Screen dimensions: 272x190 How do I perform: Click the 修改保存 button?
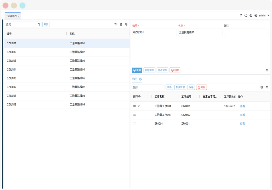[x=162, y=70]
